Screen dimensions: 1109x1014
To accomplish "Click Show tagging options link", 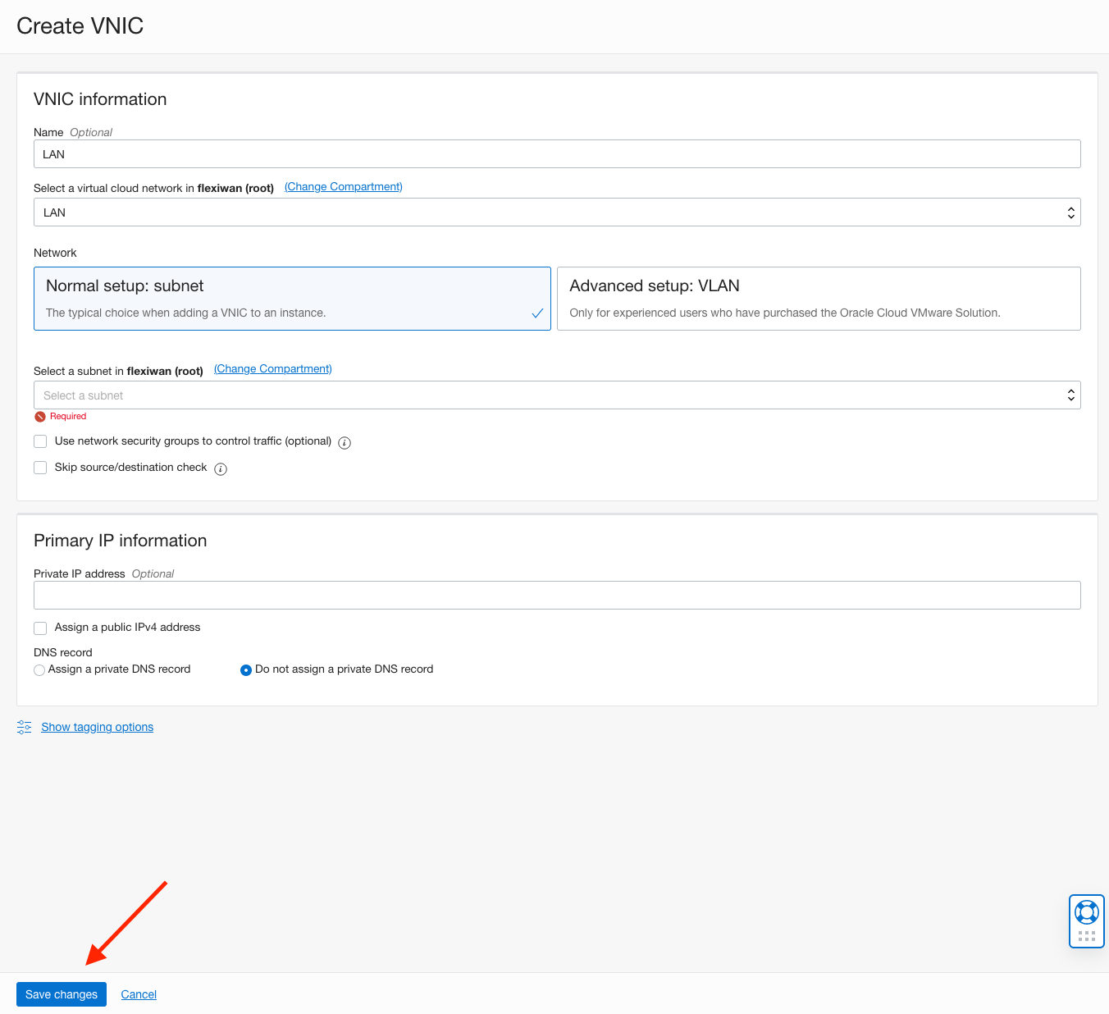I will coord(97,727).
